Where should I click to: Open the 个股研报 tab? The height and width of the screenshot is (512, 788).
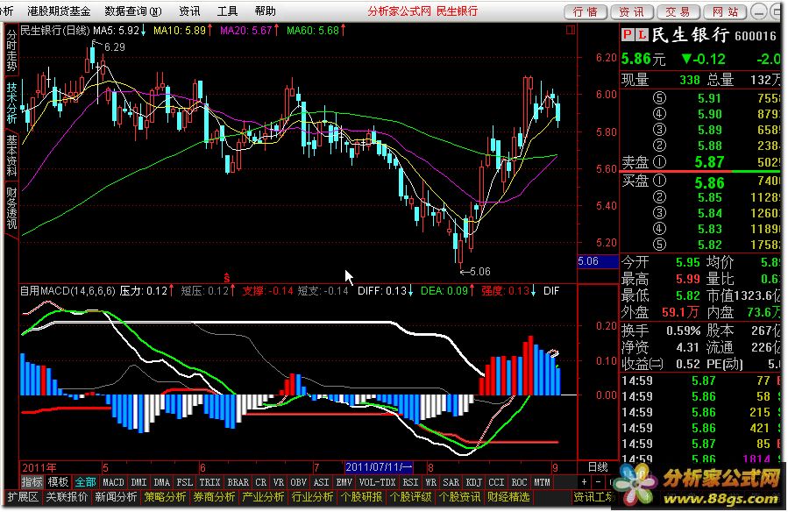tap(362, 497)
